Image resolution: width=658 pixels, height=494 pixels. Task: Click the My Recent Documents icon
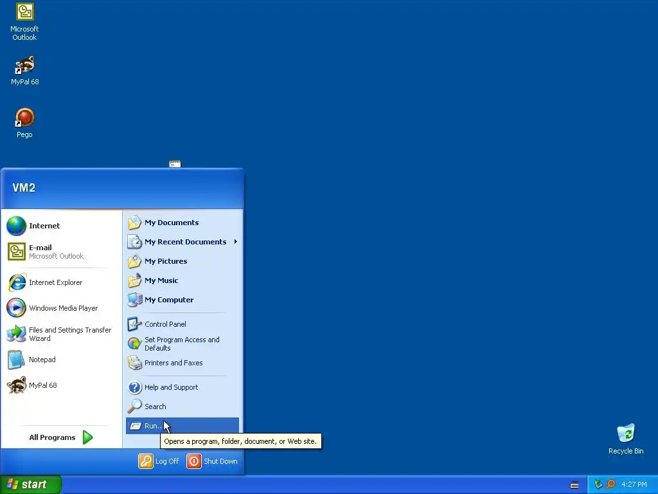135,242
